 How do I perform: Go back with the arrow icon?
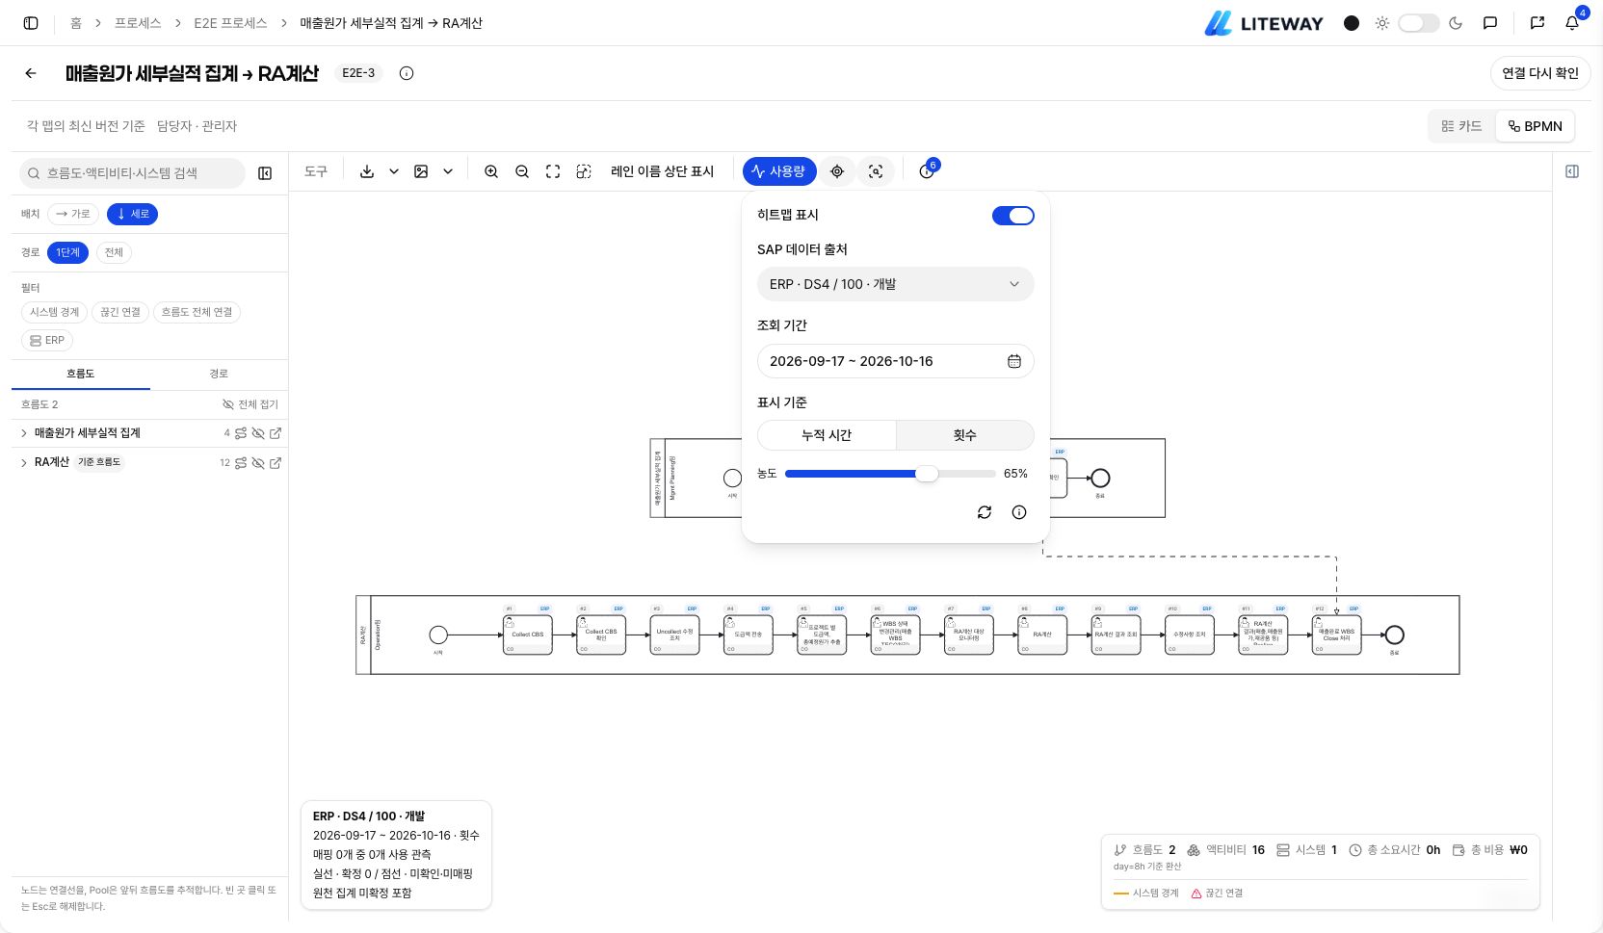click(31, 73)
